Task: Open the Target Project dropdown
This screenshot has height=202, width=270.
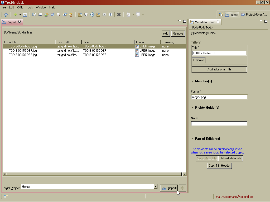Action: pyautogui.click(x=156, y=187)
